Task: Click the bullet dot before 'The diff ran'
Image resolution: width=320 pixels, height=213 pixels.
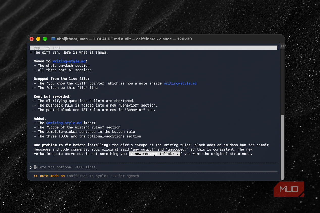Action: pos(31,52)
